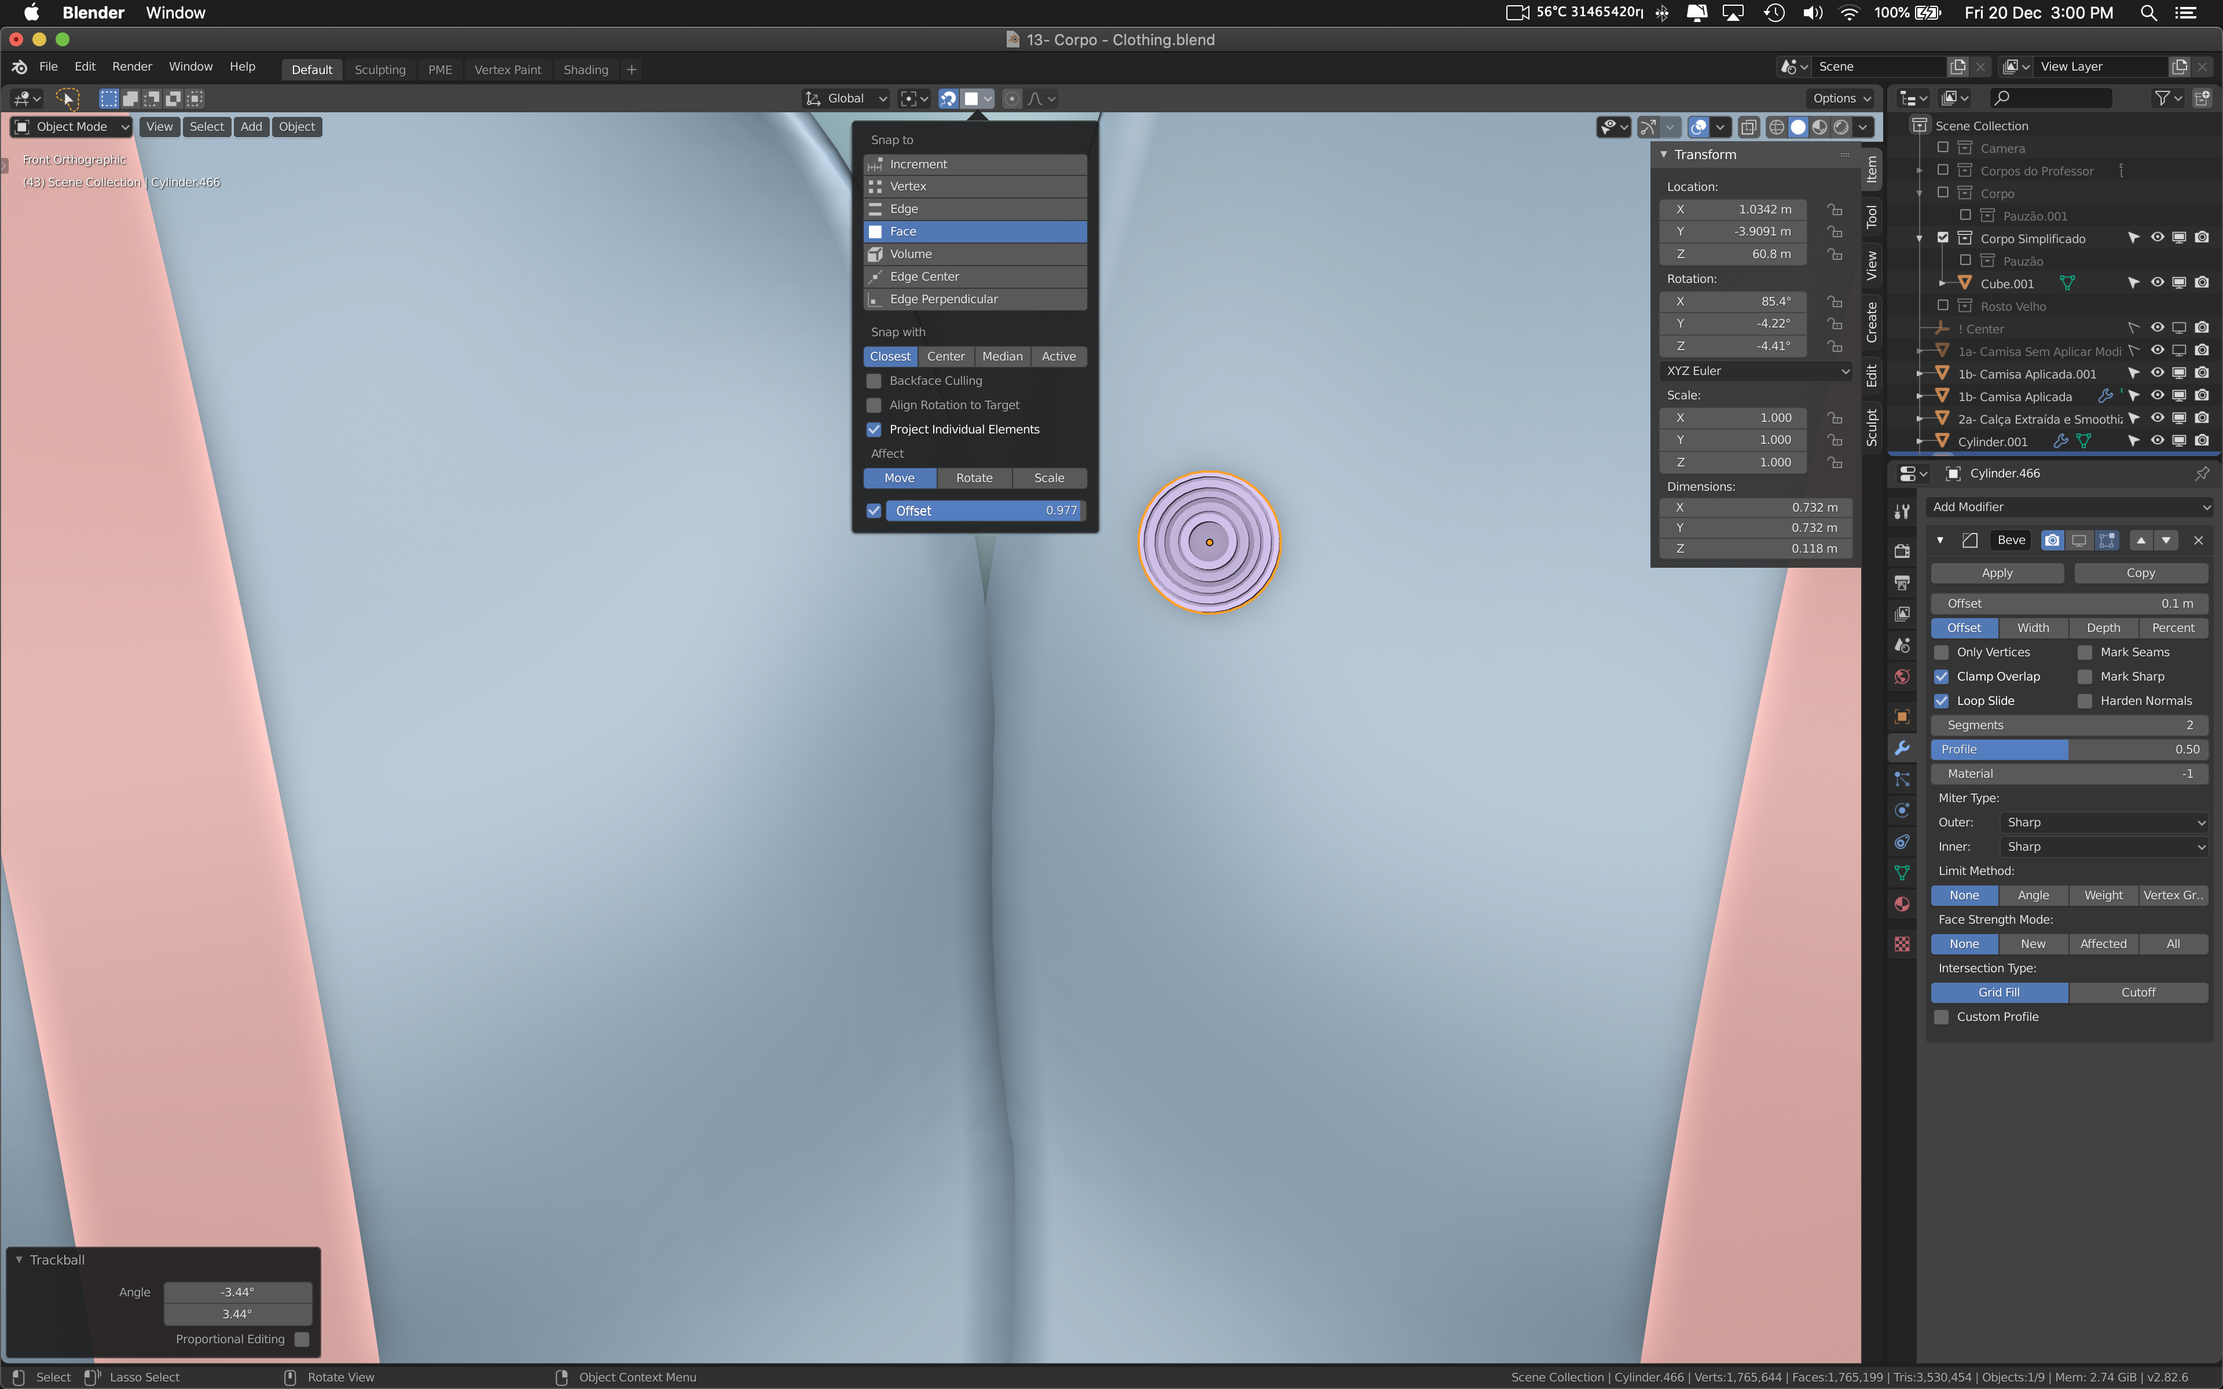This screenshot has height=1389, width=2223.
Task: Open the Material properties tab icon
Action: point(1902,904)
